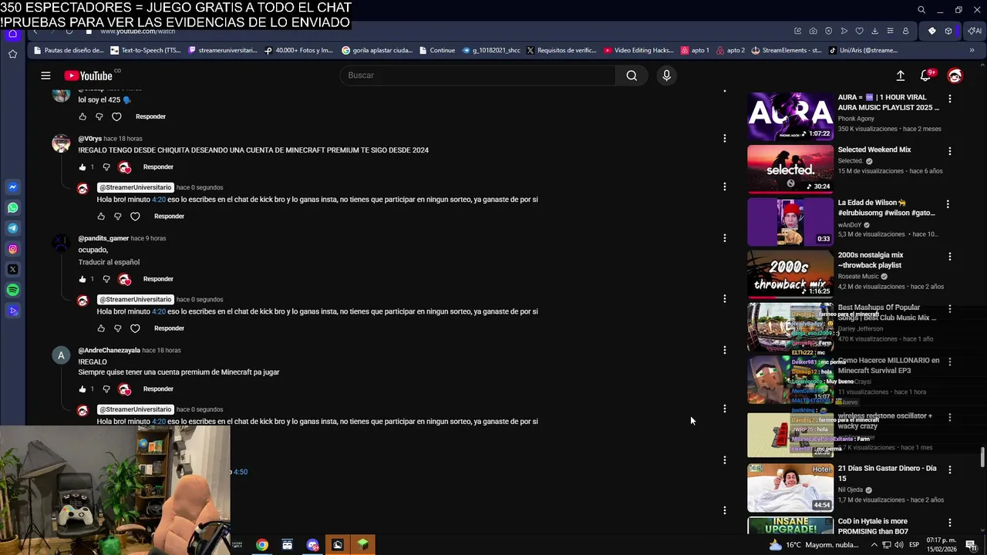Jump to timestamp 4:50 link
The height and width of the screenshot is (555, 987).
[241, 472]
